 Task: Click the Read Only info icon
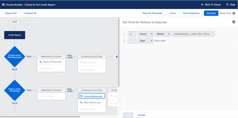tap(234, 13)
